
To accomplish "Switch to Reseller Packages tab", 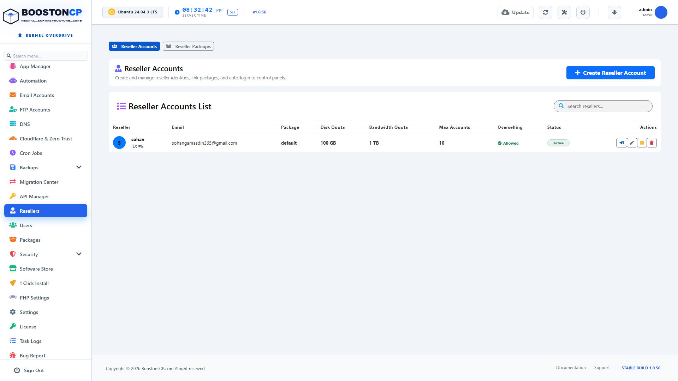I will point(188,46).
